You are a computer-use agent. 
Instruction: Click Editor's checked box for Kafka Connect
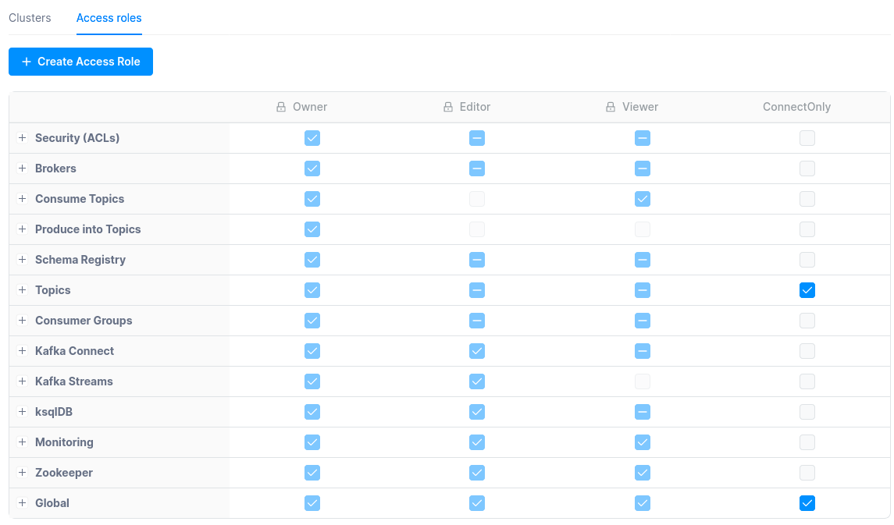point(477,351)
